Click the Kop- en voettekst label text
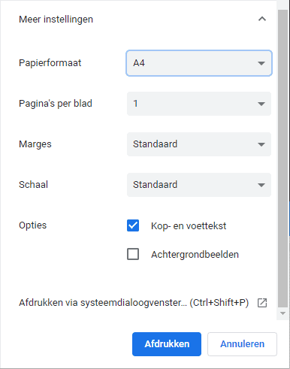Viewport: 290px width, 369px height. [189, 226]
